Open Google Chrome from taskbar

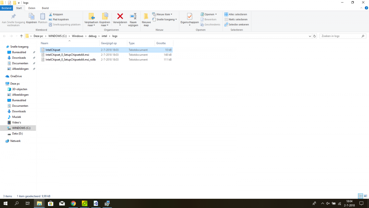(73, 203)
